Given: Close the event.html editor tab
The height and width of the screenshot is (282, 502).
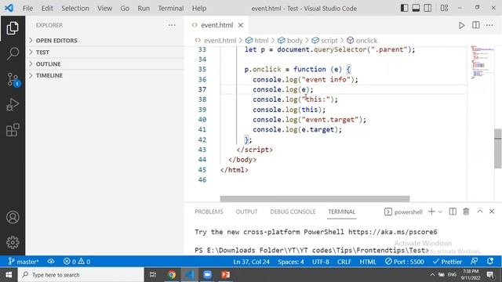Looking at the screenshot, I should (x=241, y=25).
